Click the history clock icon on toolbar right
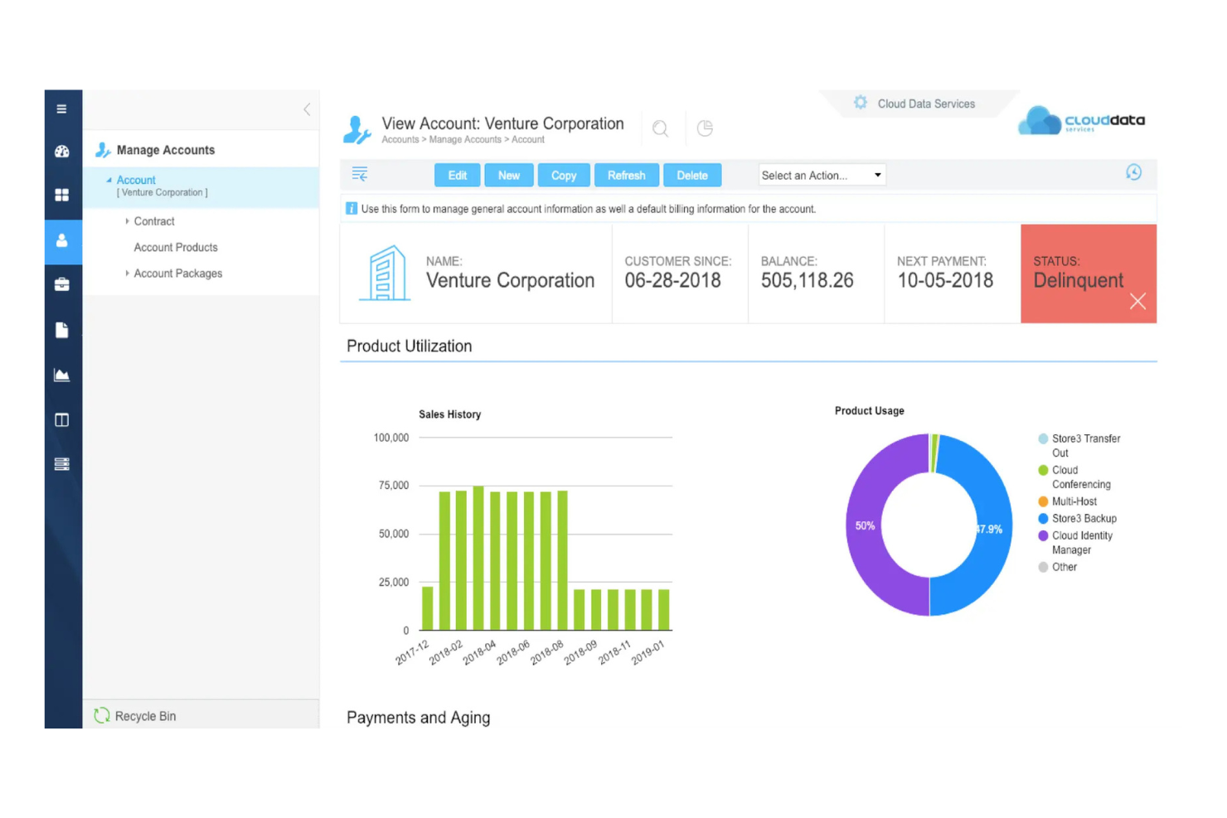This screenshot has height=818, width=1227. [x=1133, y=173]
